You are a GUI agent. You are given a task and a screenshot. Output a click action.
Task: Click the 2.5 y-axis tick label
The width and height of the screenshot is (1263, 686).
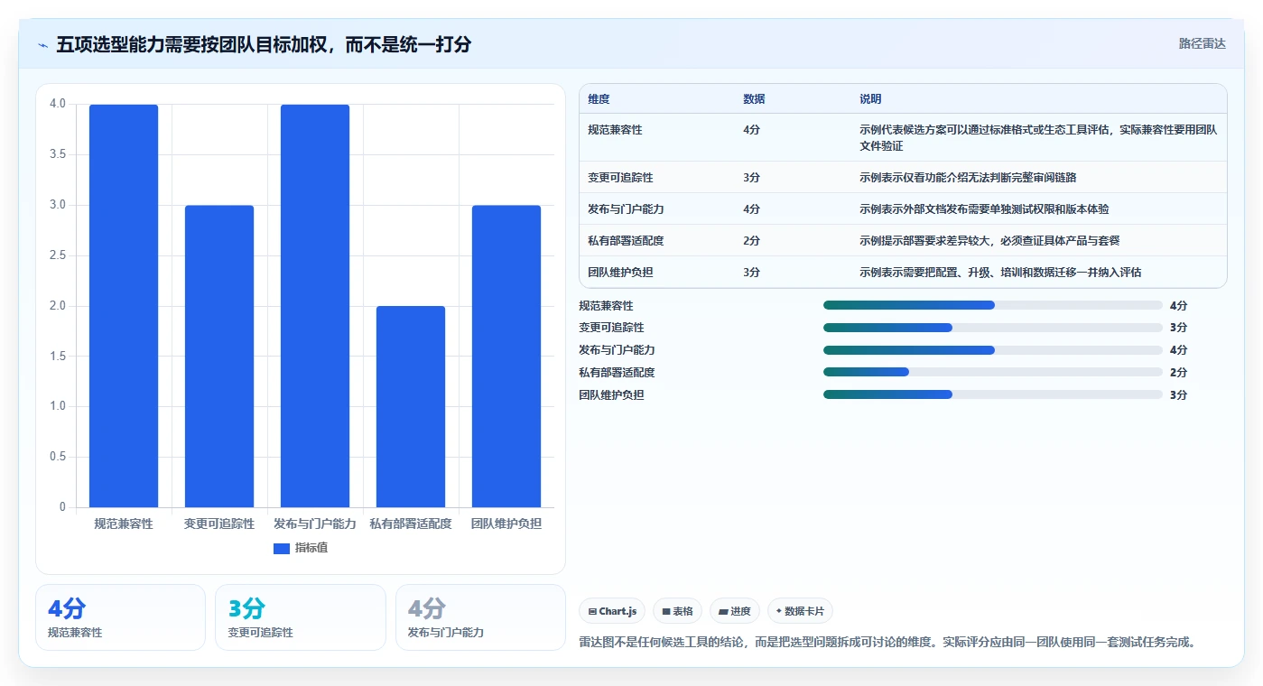coord(58,255)
